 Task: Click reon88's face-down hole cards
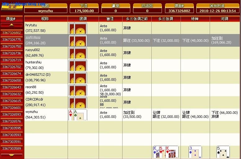click(78, 90)
